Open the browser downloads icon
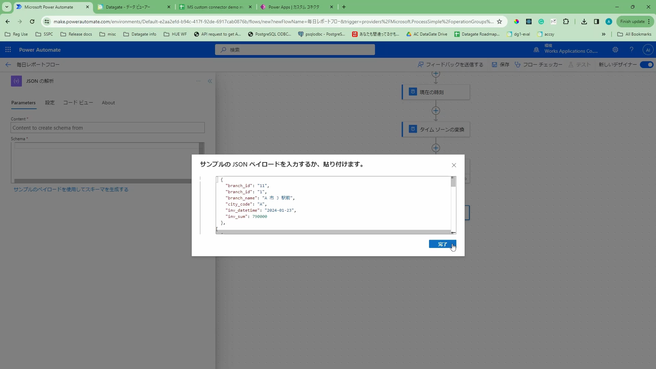Image resolution: width=656 pixels, height=369 pixels. [x=584, y=22]
